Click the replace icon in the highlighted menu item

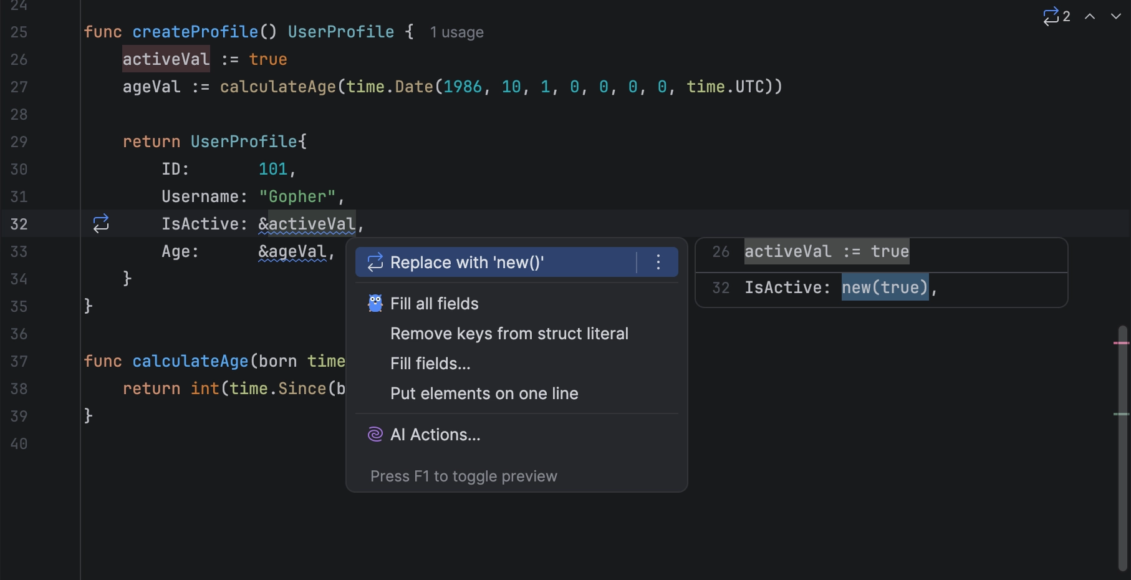(375, 263)
